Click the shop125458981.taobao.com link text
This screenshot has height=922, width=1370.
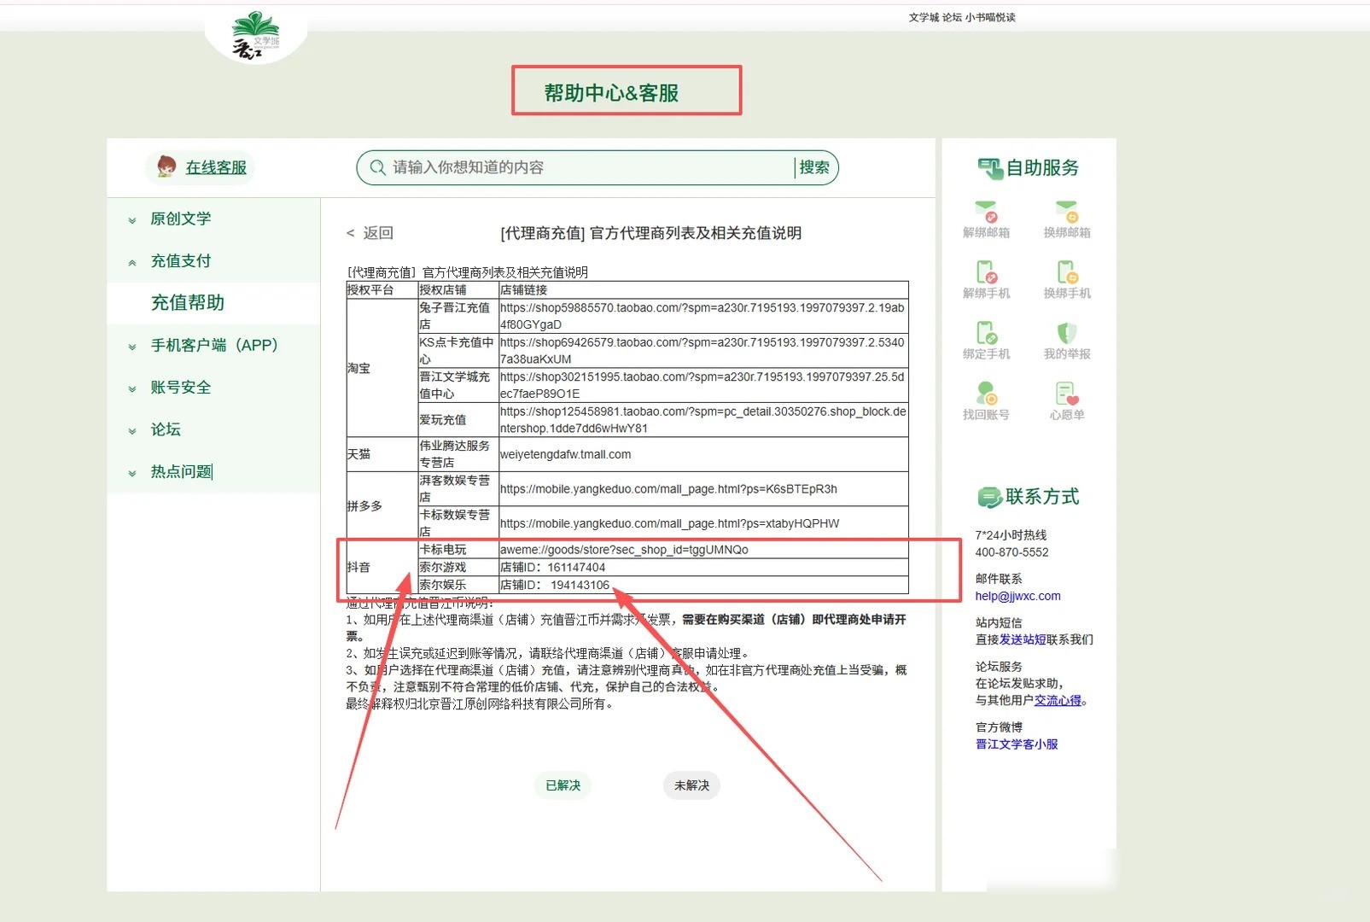click(x=702, y=420)
